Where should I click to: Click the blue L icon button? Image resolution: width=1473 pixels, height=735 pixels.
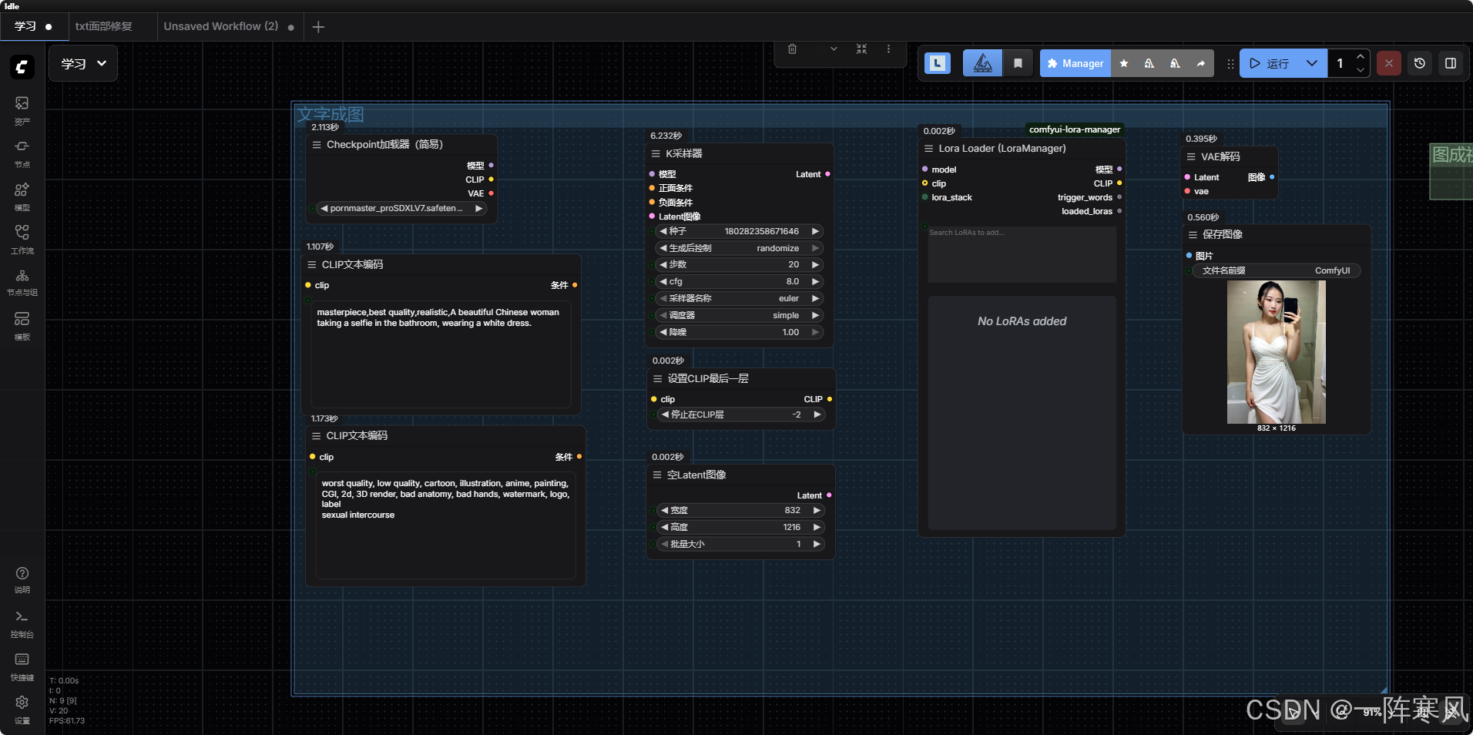pyautogui.click(x=938, y=63)
